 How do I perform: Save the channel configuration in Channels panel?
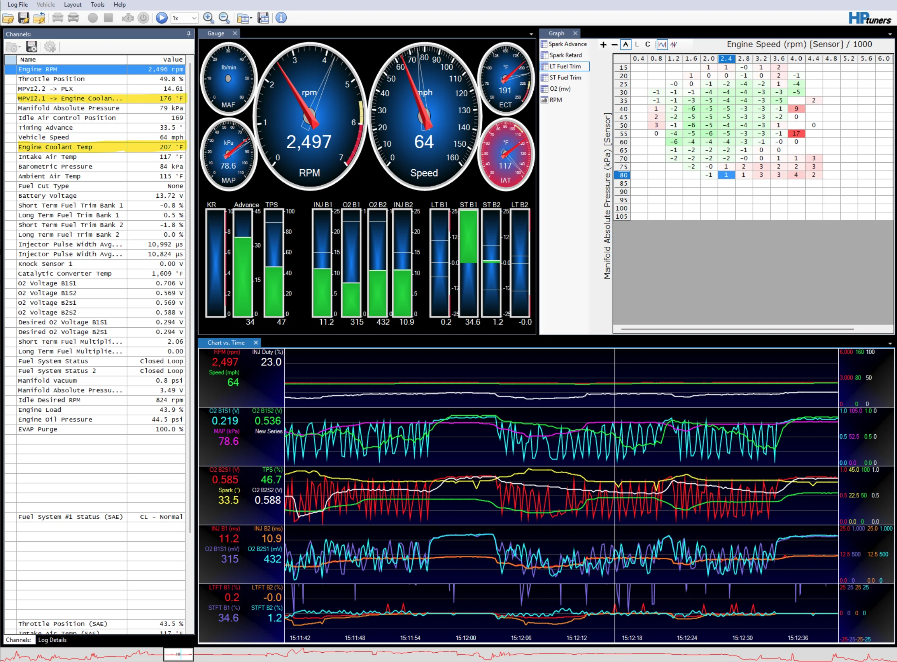32,47
